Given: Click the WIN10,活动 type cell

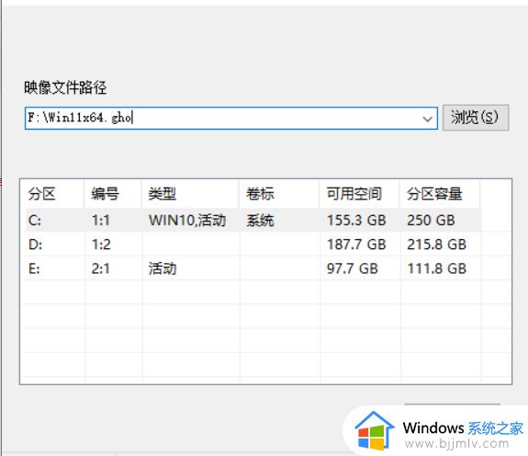Looking at the screenshot, I should tap(187, 221).
